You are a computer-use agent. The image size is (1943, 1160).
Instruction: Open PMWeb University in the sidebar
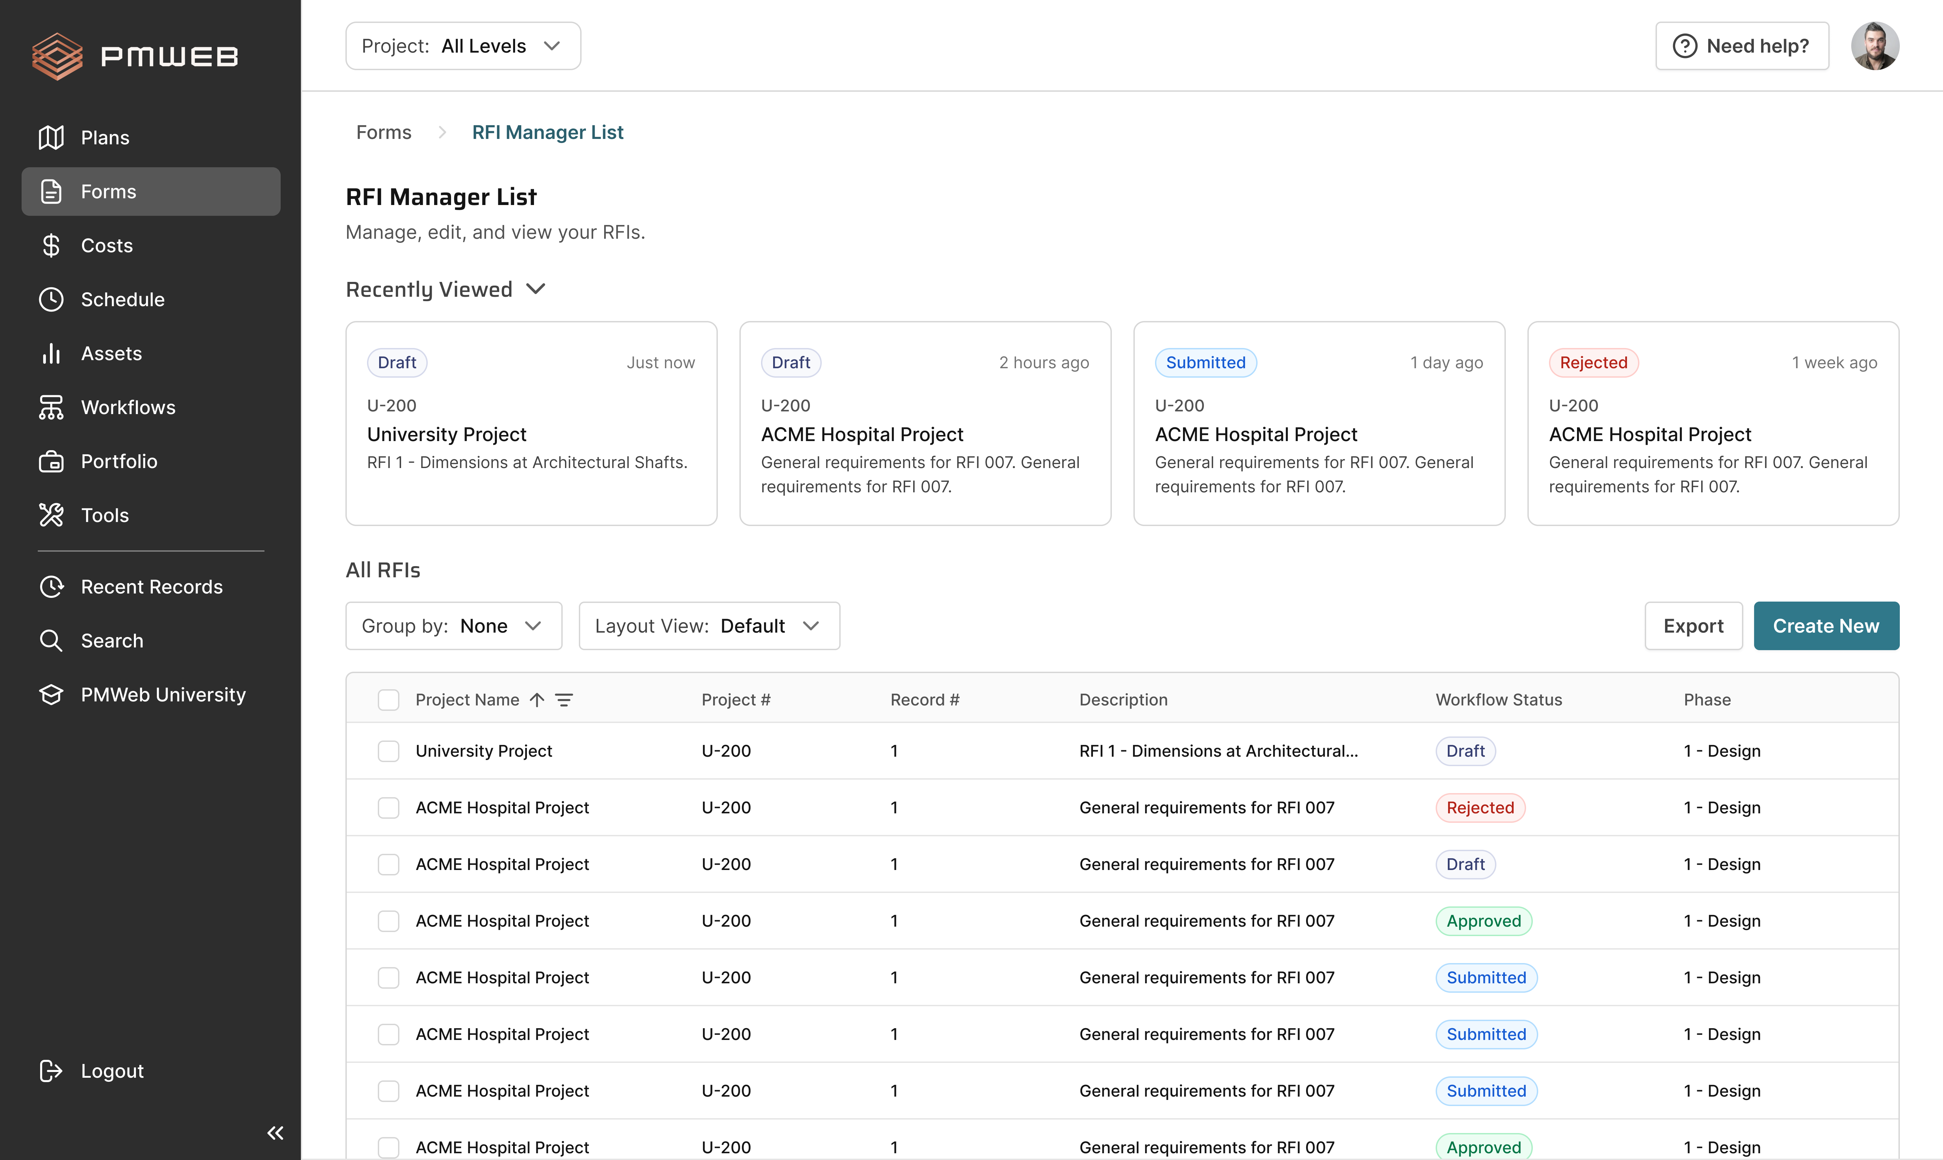tap(151, 695)
